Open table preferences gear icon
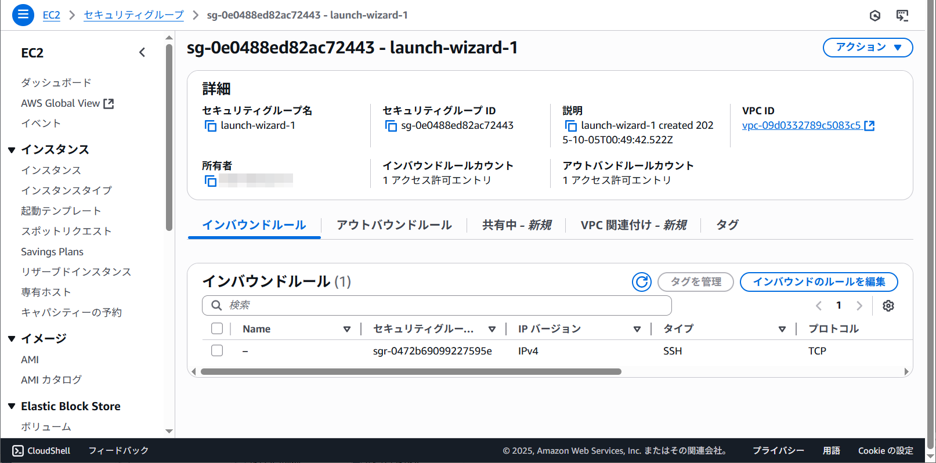 pos(888,306)
